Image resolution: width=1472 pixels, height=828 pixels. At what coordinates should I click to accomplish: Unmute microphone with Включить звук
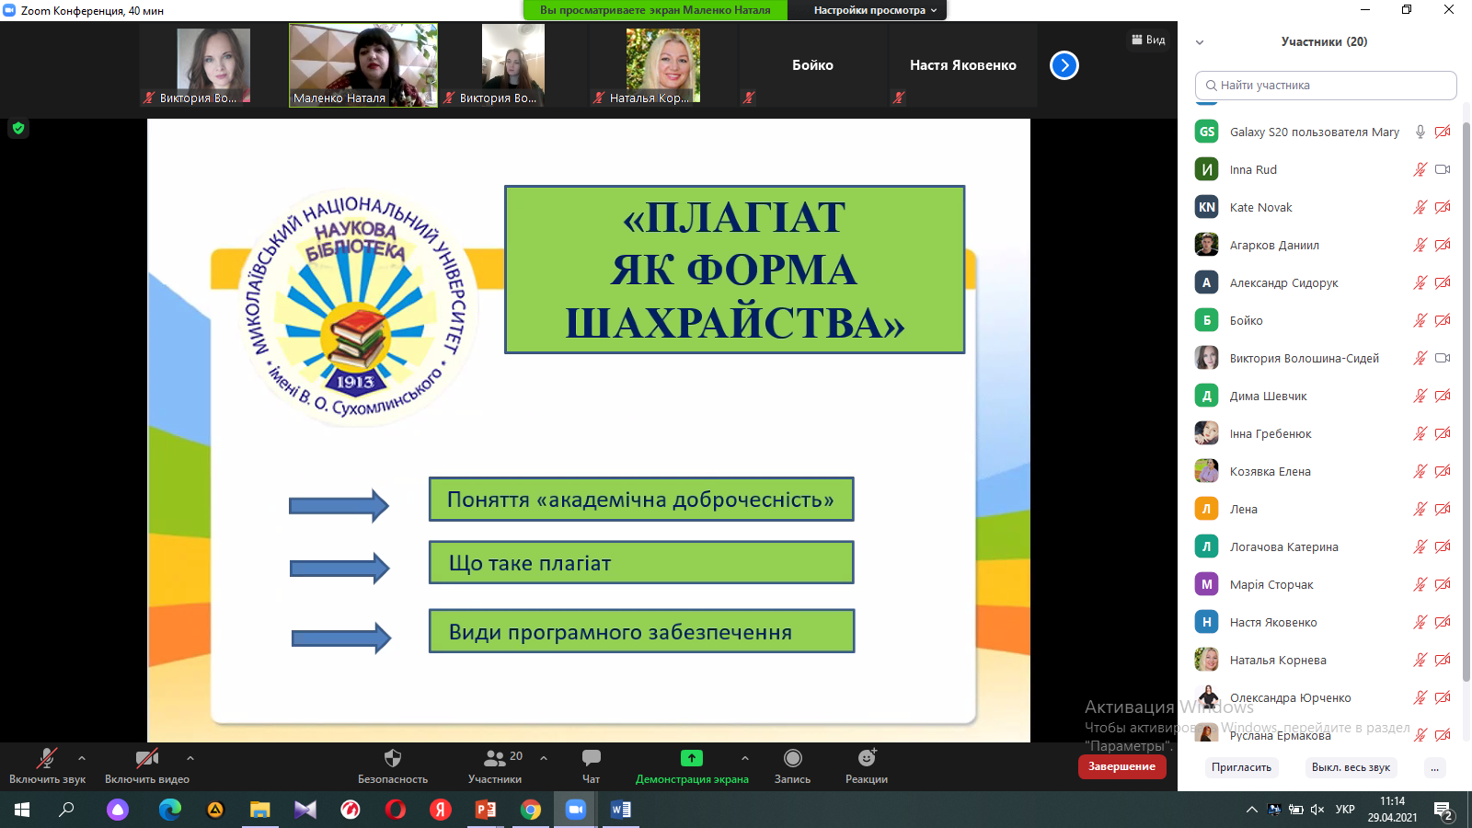coord(46,759)
